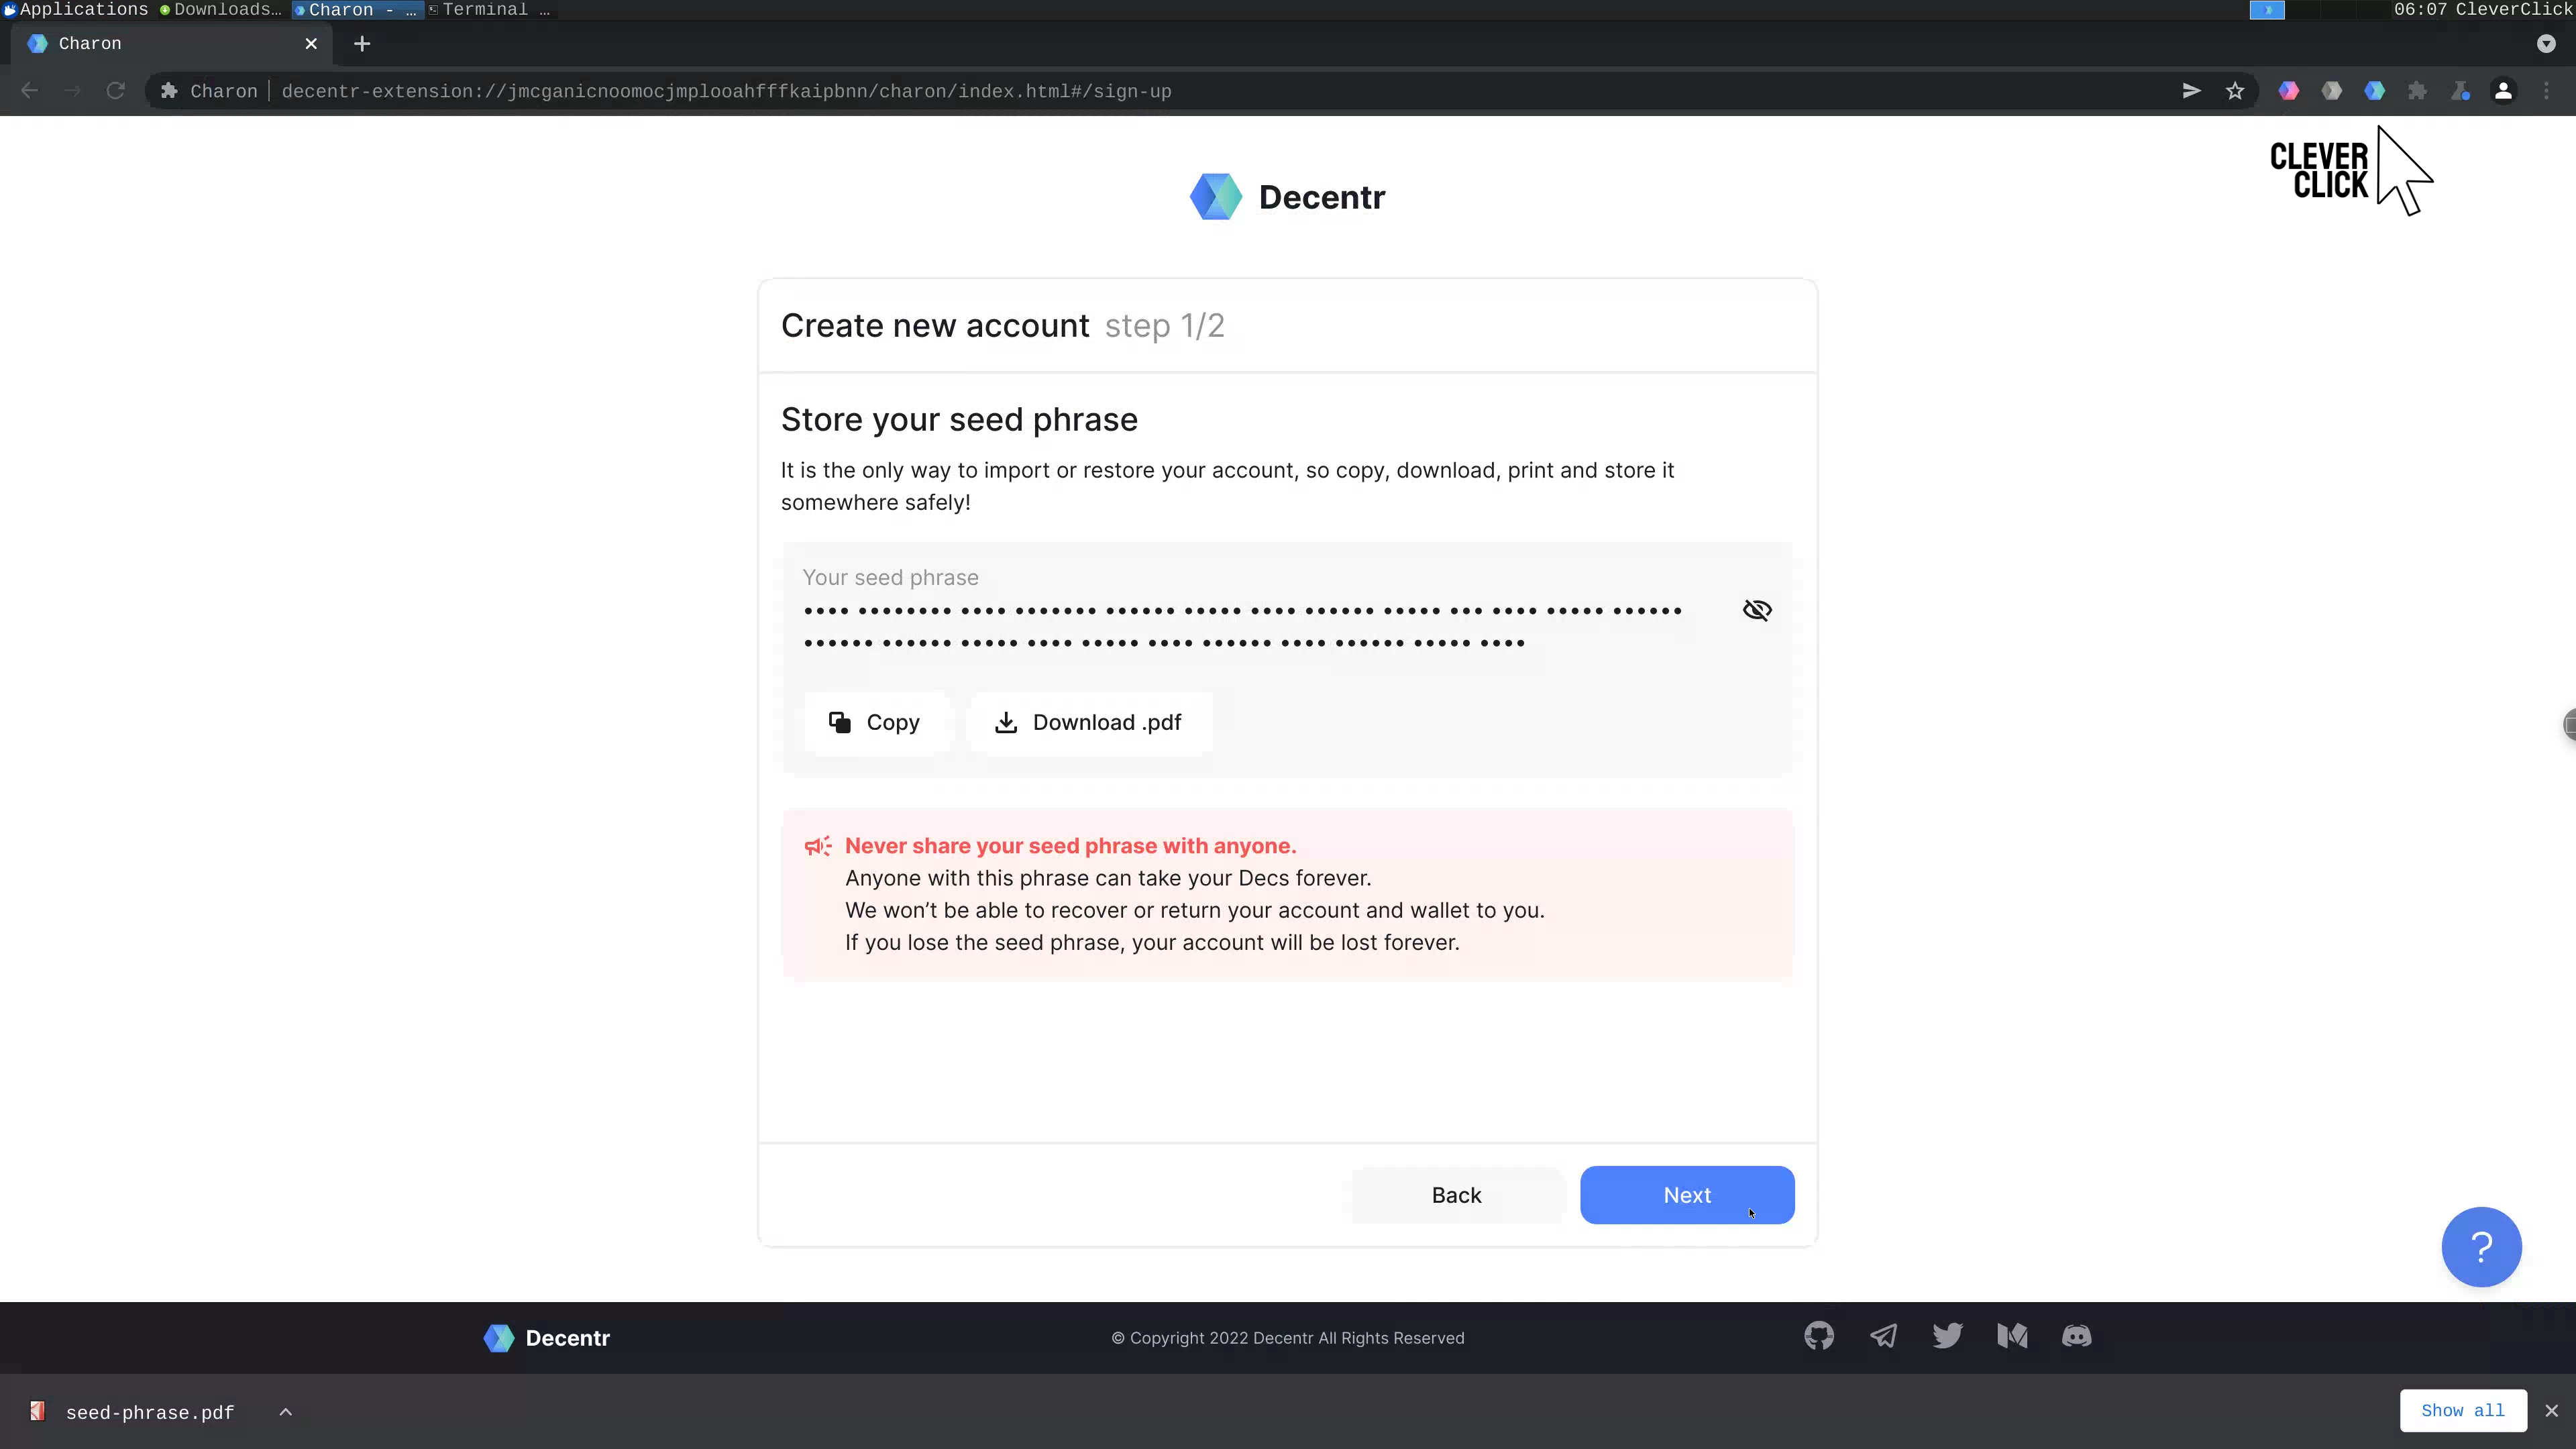Click the blue help question mark button
Image resolution: width=2576 pixels, height=1449 pixels.
click(x=2481, y=1246)
